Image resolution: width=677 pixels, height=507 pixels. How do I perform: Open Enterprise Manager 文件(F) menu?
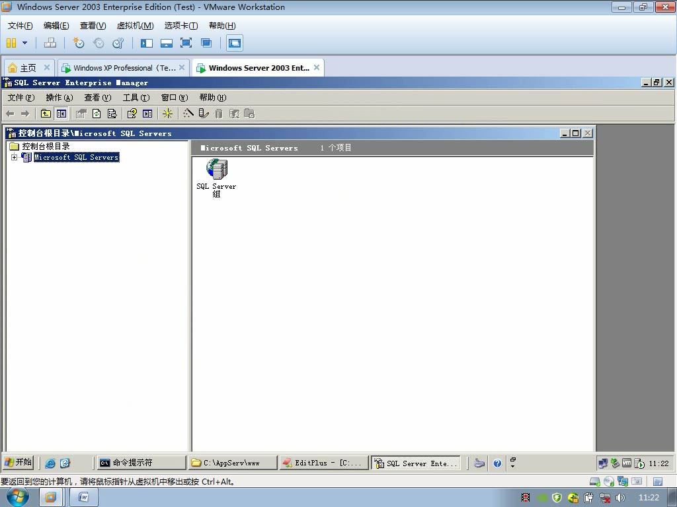(x=20, y=98)
